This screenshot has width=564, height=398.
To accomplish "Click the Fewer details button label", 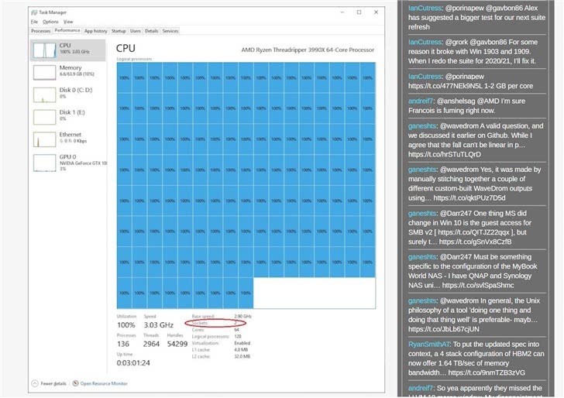I will click(53, 383).
